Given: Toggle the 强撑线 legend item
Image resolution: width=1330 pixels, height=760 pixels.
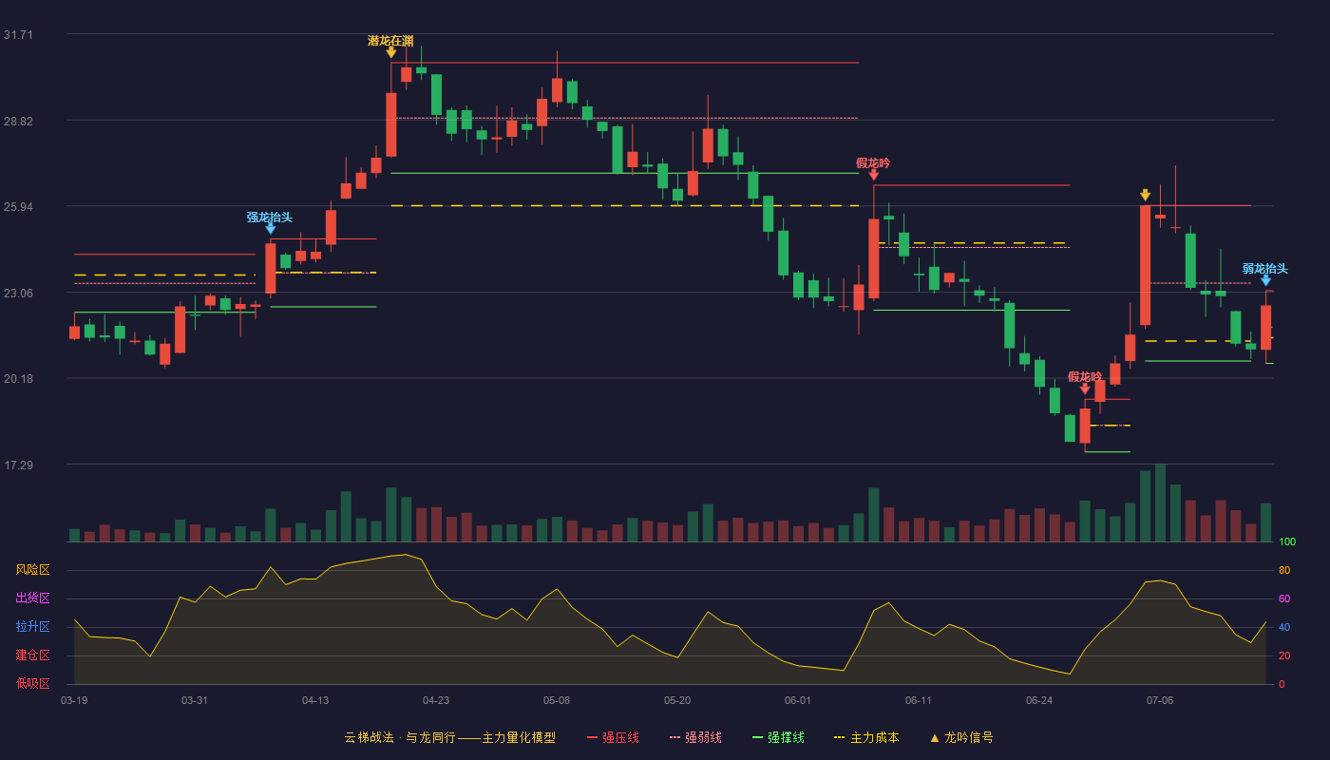Looking at the screenshot, I should (778, 737).
